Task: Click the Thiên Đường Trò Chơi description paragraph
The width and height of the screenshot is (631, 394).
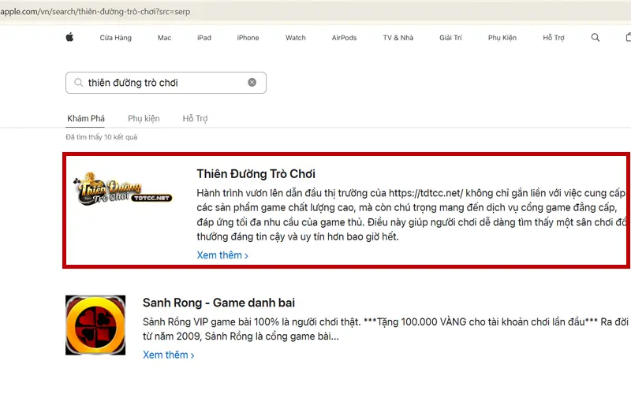Action: coord(412,214)
